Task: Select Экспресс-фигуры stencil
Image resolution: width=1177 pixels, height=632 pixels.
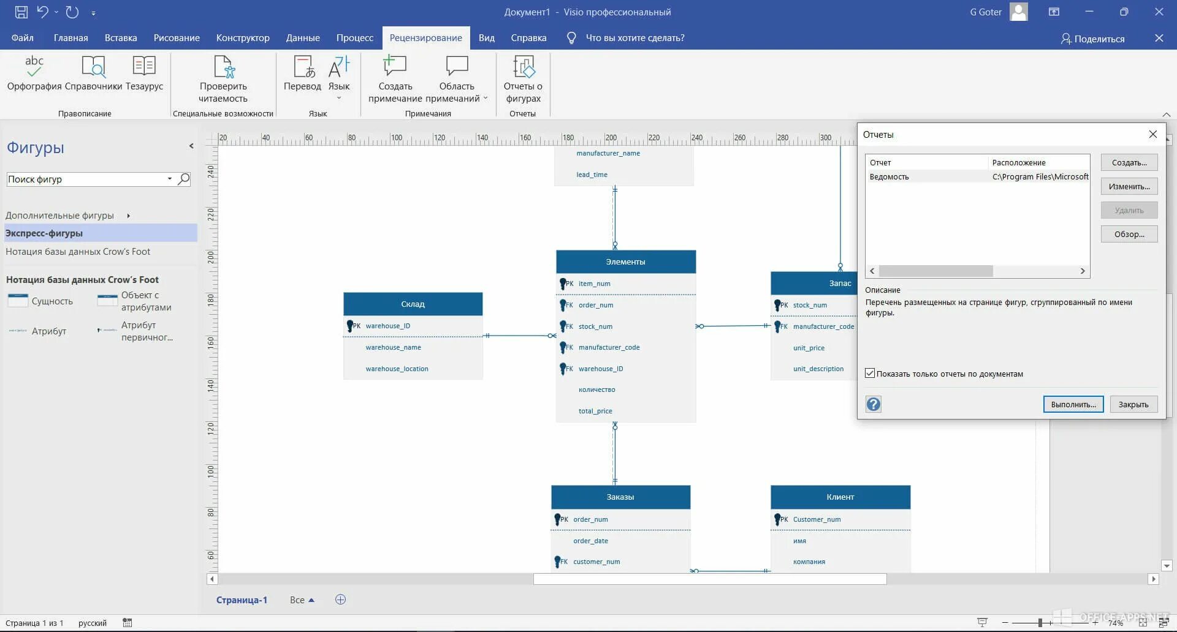Action: [x=101, y=233]
